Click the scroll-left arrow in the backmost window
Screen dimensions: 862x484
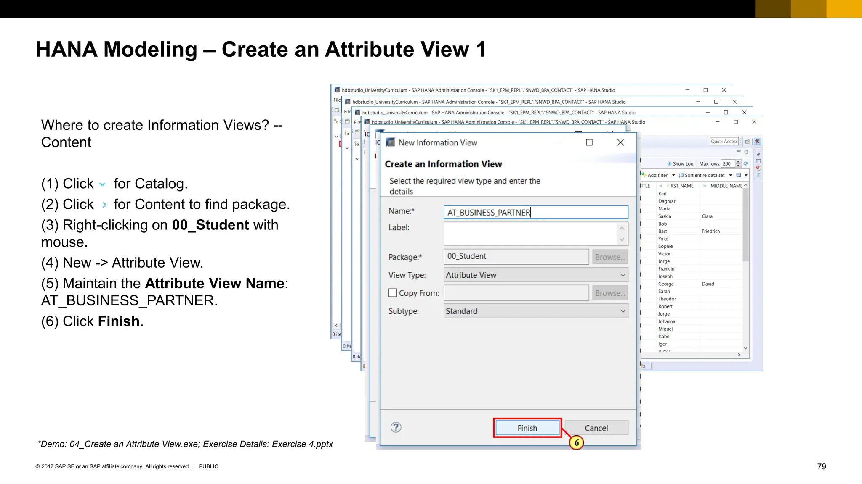click(x=336, y=326)
